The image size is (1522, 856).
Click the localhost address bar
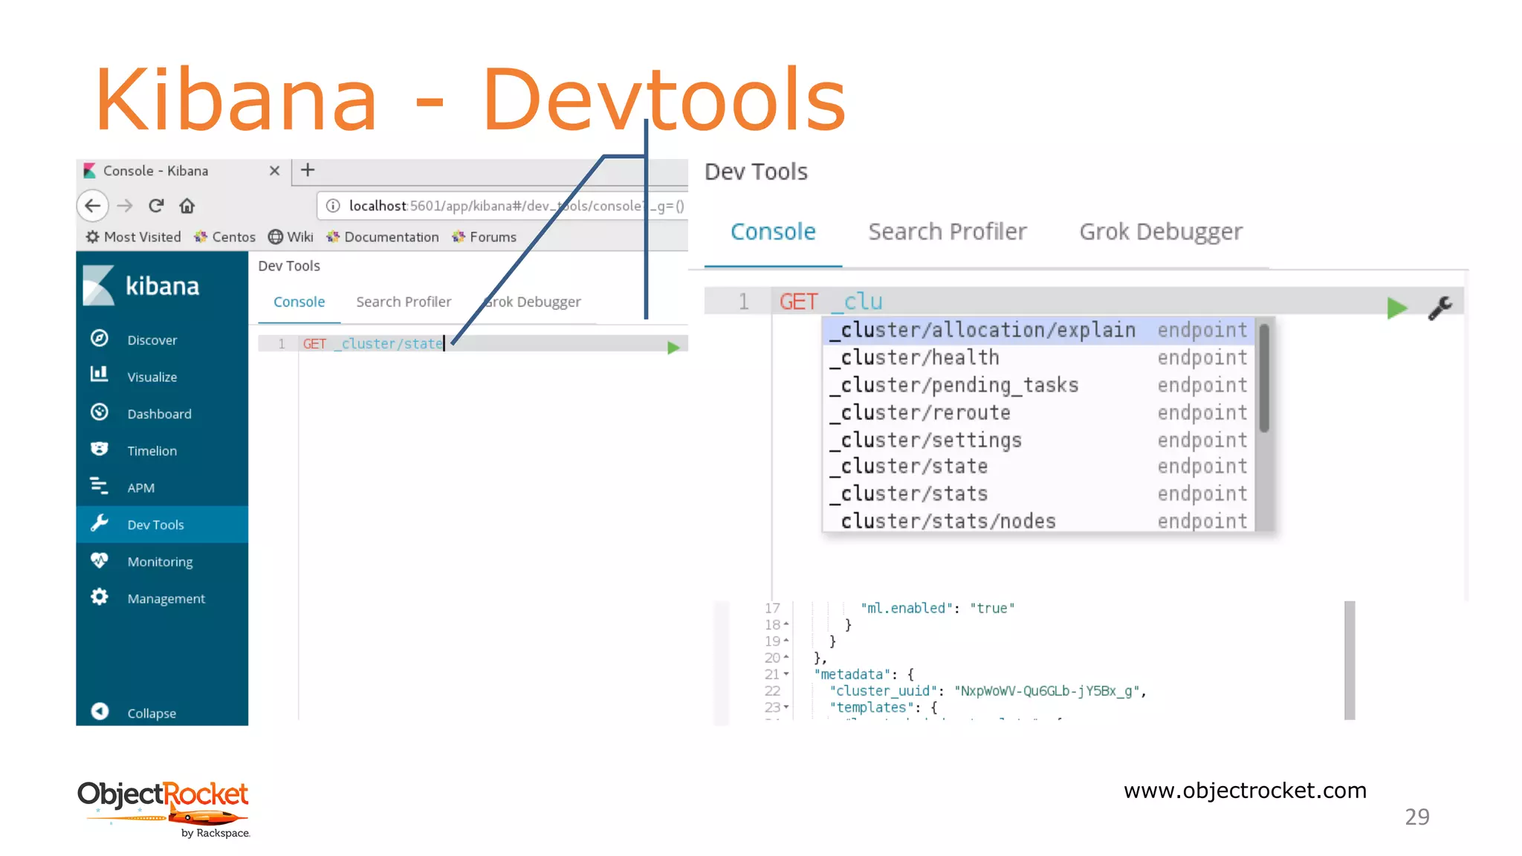pos(503,206)
